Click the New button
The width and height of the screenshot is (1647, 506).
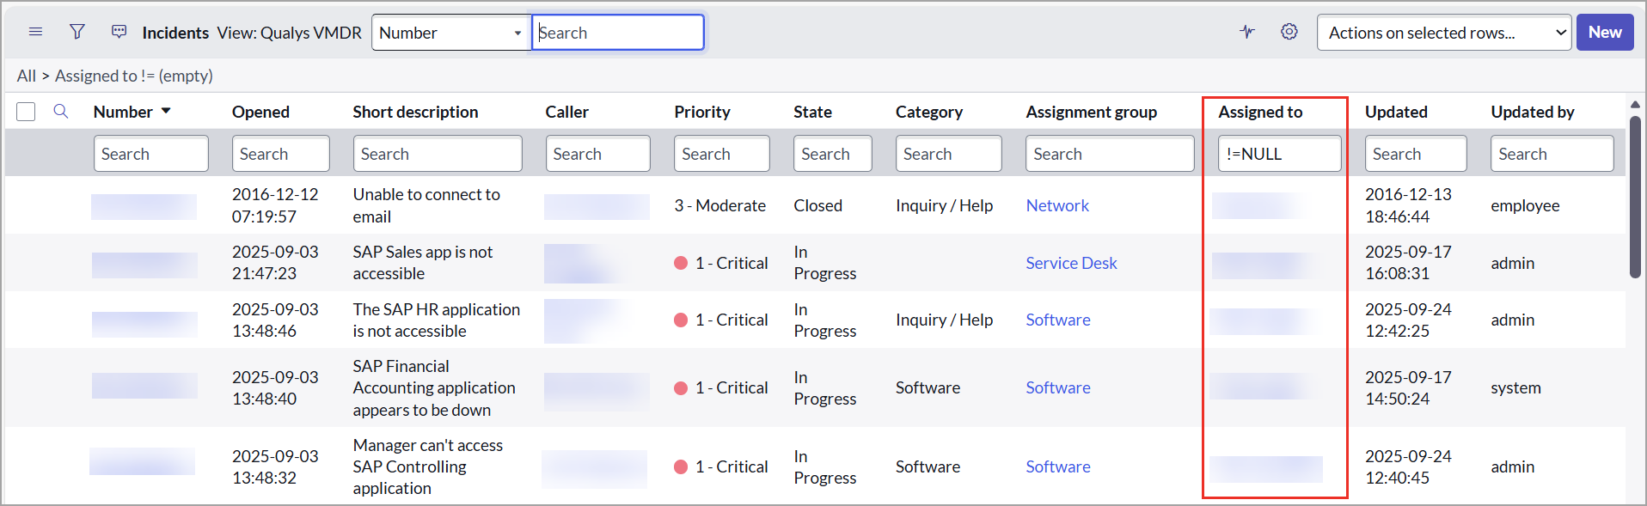point(1604,33)
